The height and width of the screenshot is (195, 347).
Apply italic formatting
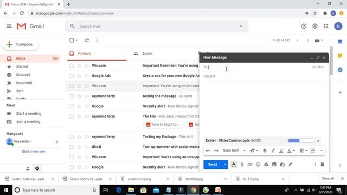pos(273,151)
